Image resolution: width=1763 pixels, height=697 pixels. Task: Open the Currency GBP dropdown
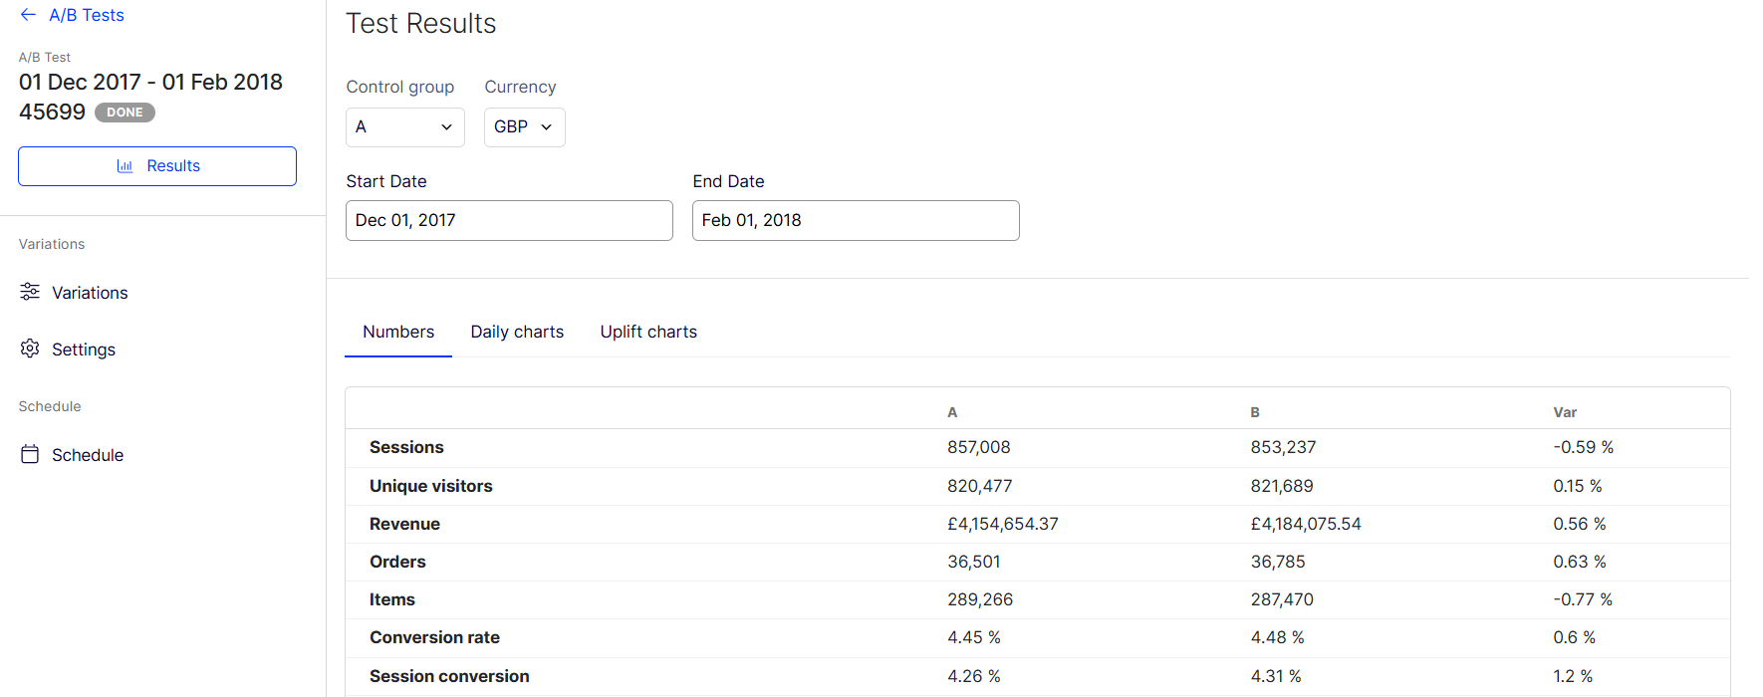tap(524, 127)
